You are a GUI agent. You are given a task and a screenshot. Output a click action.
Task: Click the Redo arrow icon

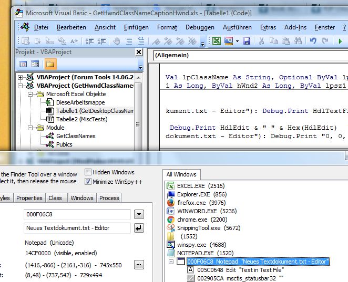[x=325, y=41]
